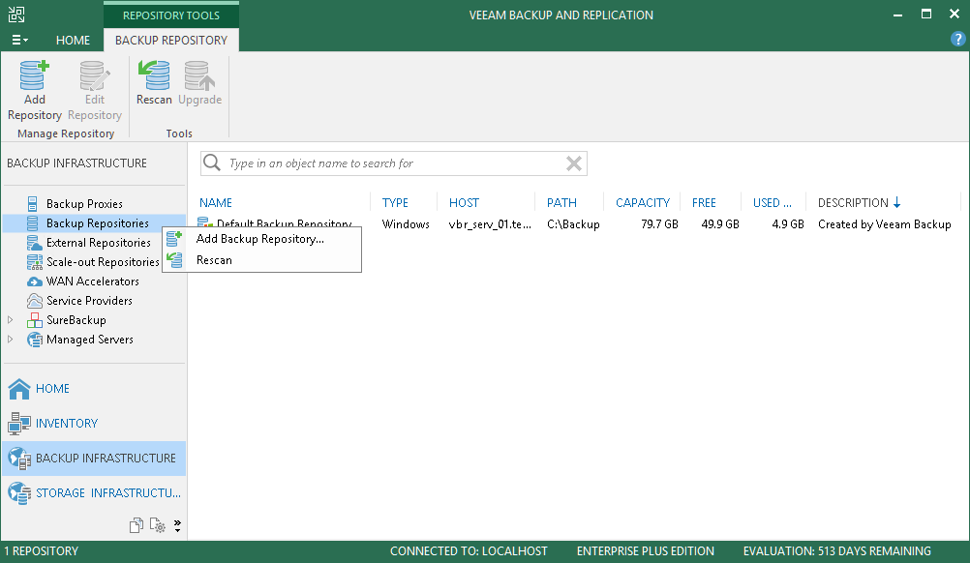Click the magnifier search icon

pyautogui.click(x=212, y=163)
